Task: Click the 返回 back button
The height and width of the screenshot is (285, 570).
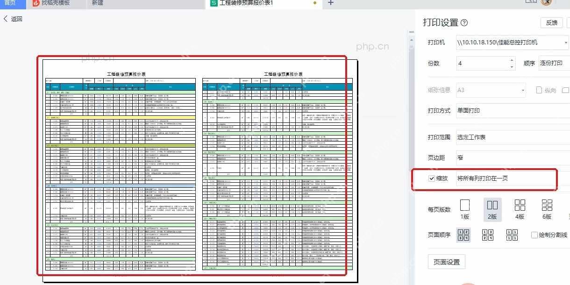Action: pos(13,19)
